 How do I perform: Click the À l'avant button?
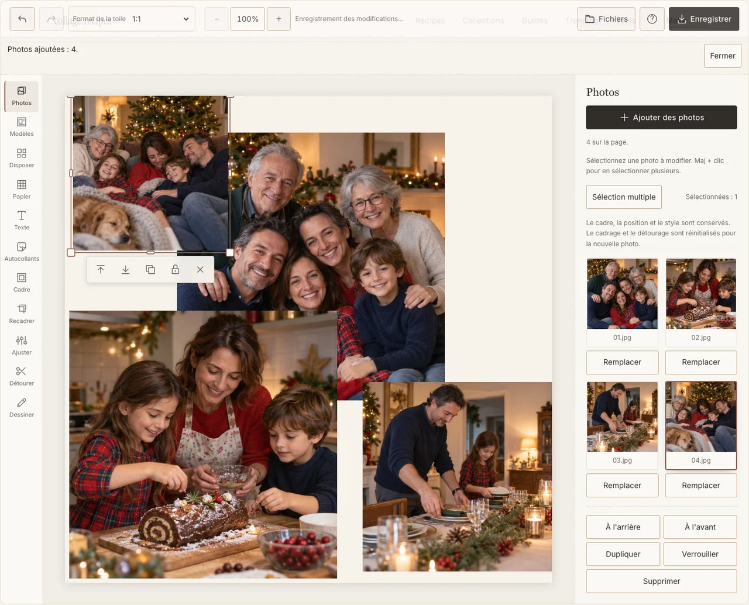click(700, 527)
